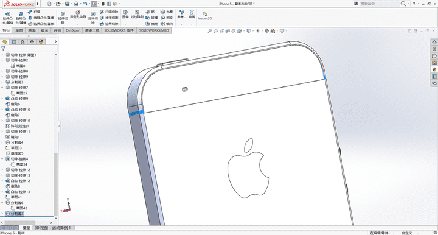Image resolution: width=438 pixels, height=235 pixels.
Task: Click the feature tree vertical scrollbar
Action: (55, 183)
